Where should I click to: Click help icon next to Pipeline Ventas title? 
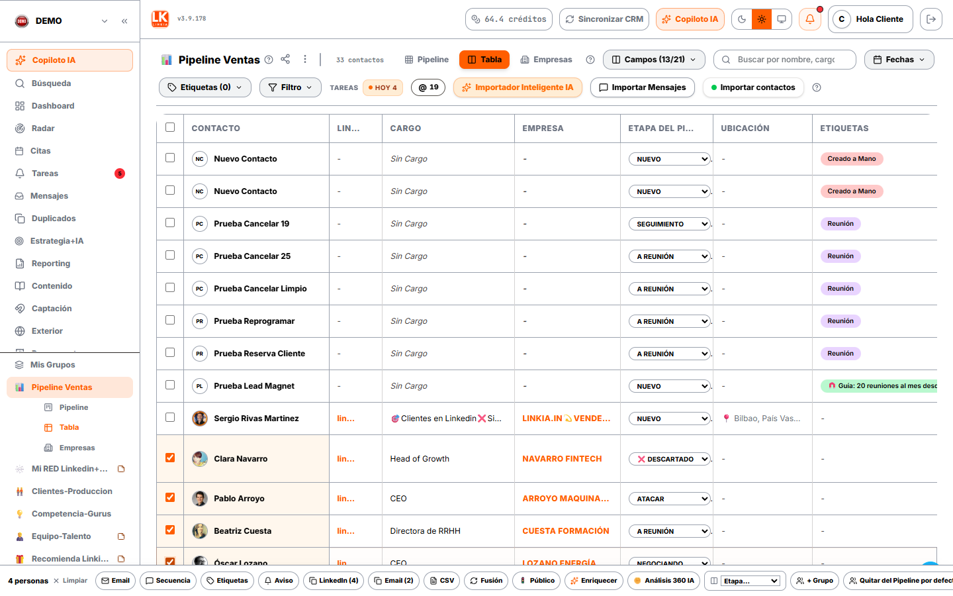coord(269,60)
